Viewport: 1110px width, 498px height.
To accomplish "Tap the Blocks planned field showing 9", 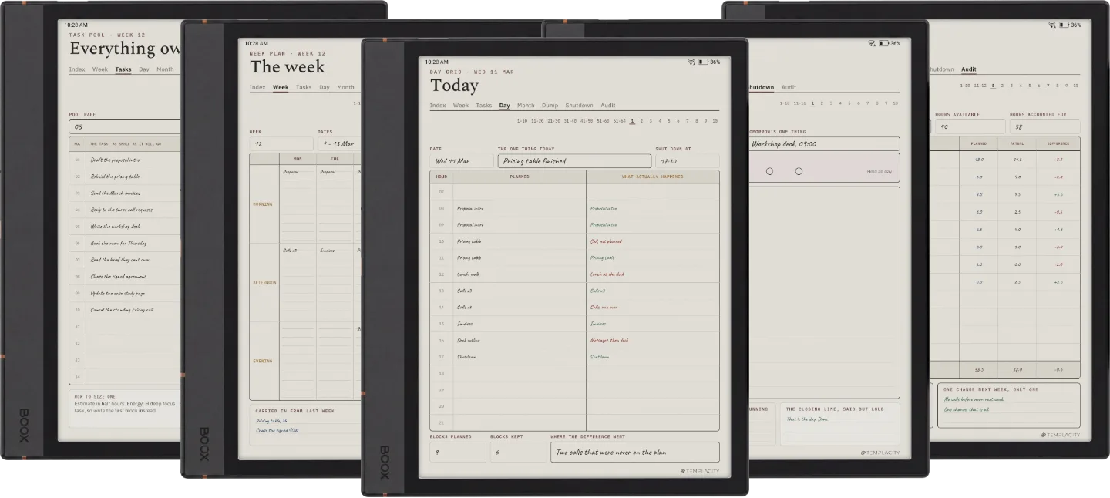I will coord(458,453).
